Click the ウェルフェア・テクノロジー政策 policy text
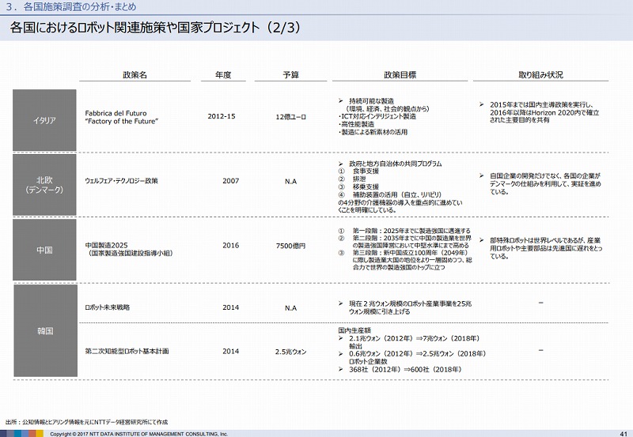Screen dimensions: 633x437 (121, 181)
